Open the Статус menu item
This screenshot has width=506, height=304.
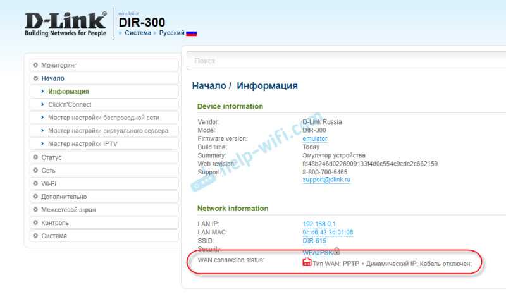[x=104, y=157]
